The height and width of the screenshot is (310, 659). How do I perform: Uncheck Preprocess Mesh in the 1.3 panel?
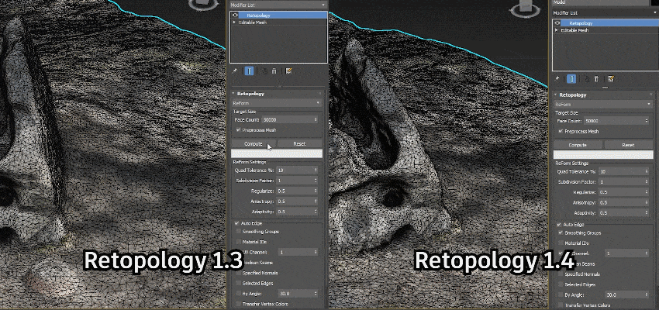(239, 130)
